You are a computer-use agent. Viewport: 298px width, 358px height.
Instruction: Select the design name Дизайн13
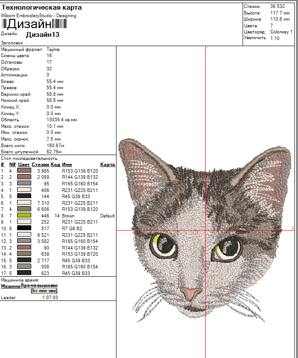point(43,34)
